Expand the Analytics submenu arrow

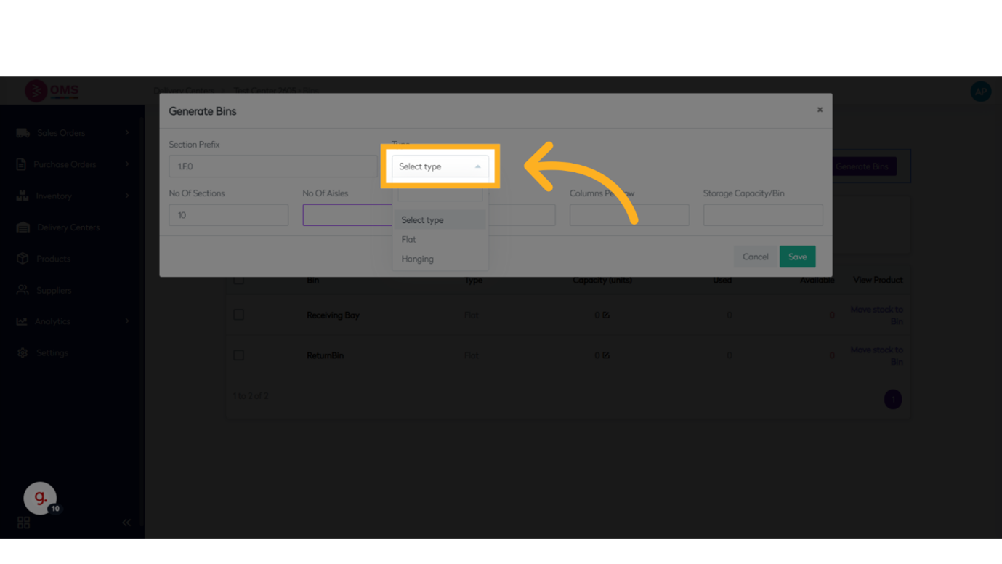[127, 321]
